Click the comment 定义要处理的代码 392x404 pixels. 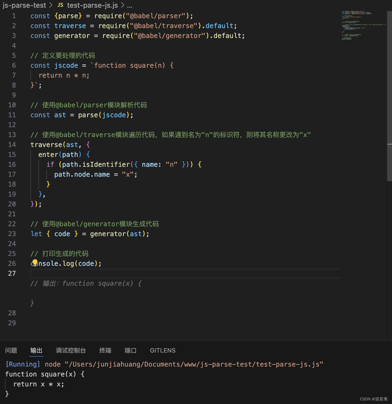tap(63, 55)
